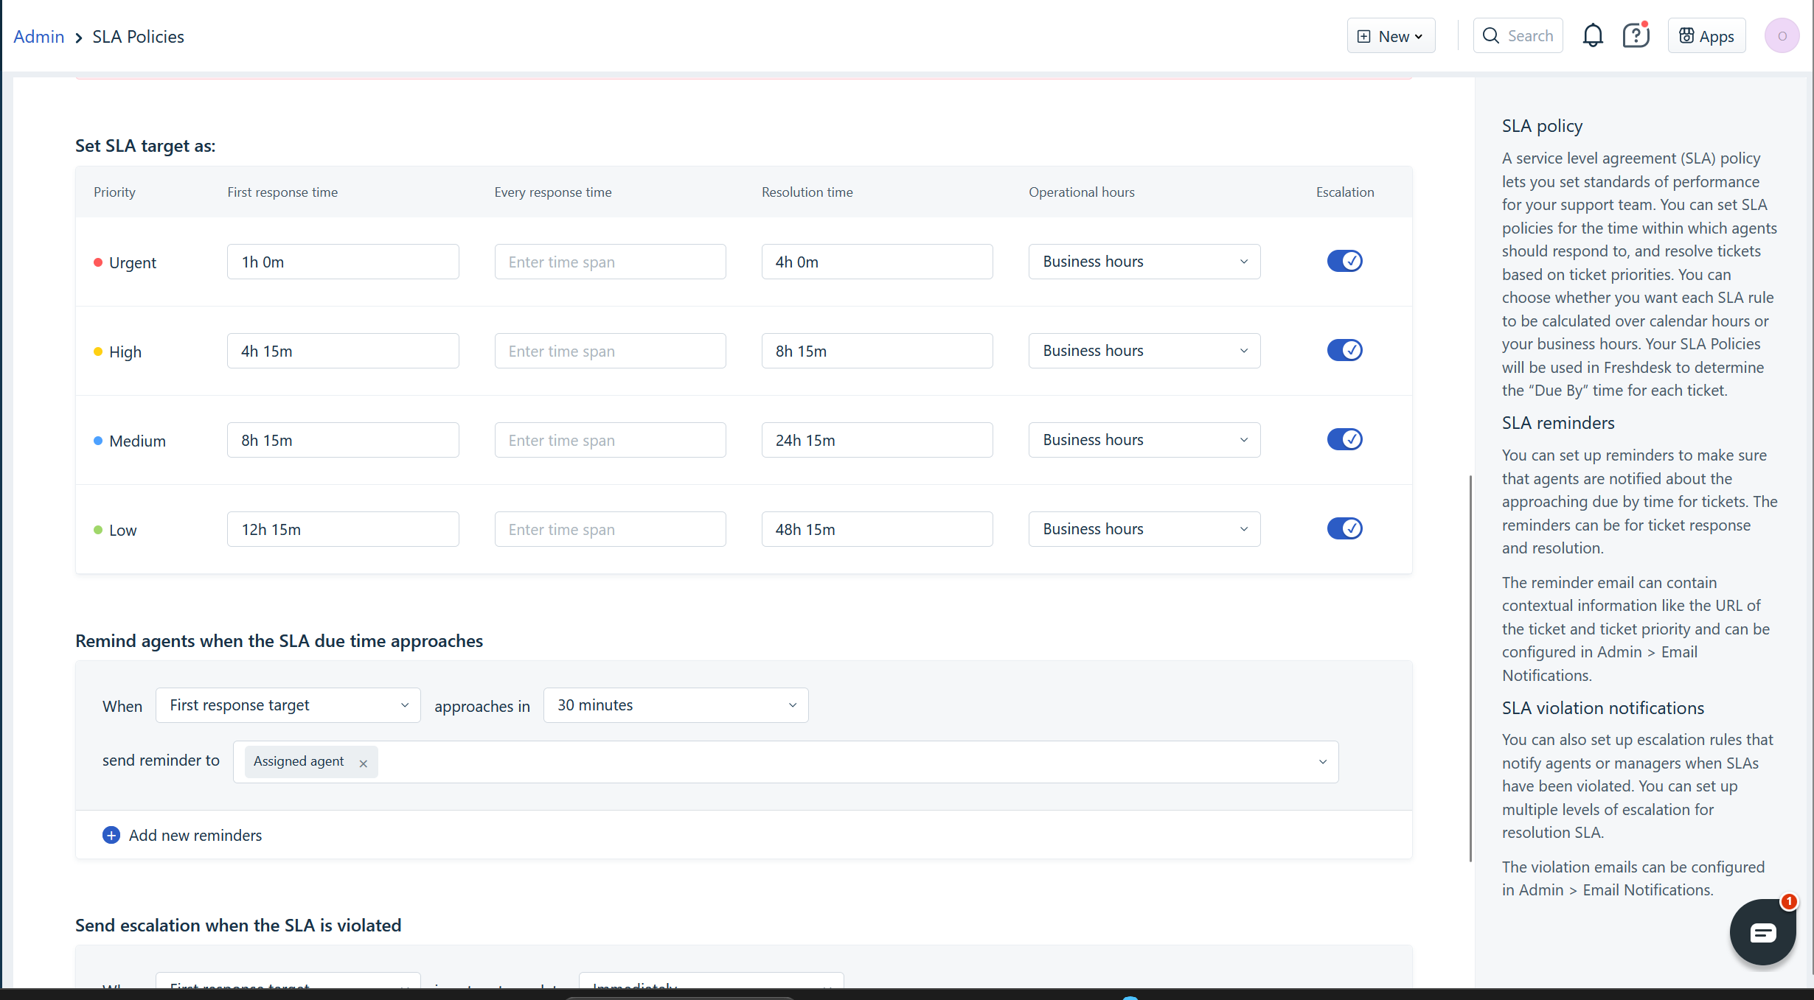Click the Medium priority label
The height and width of the screenshot is (1000, 1814).
(137, 441)
